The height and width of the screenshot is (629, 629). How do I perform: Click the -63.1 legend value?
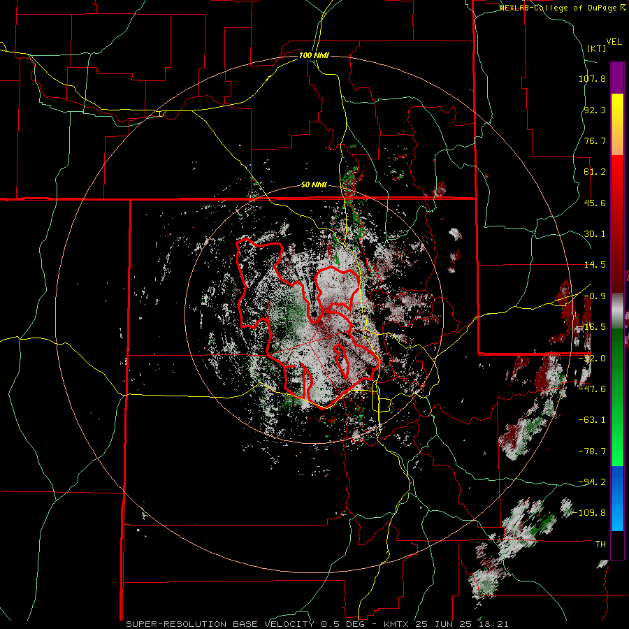[592, 420]
